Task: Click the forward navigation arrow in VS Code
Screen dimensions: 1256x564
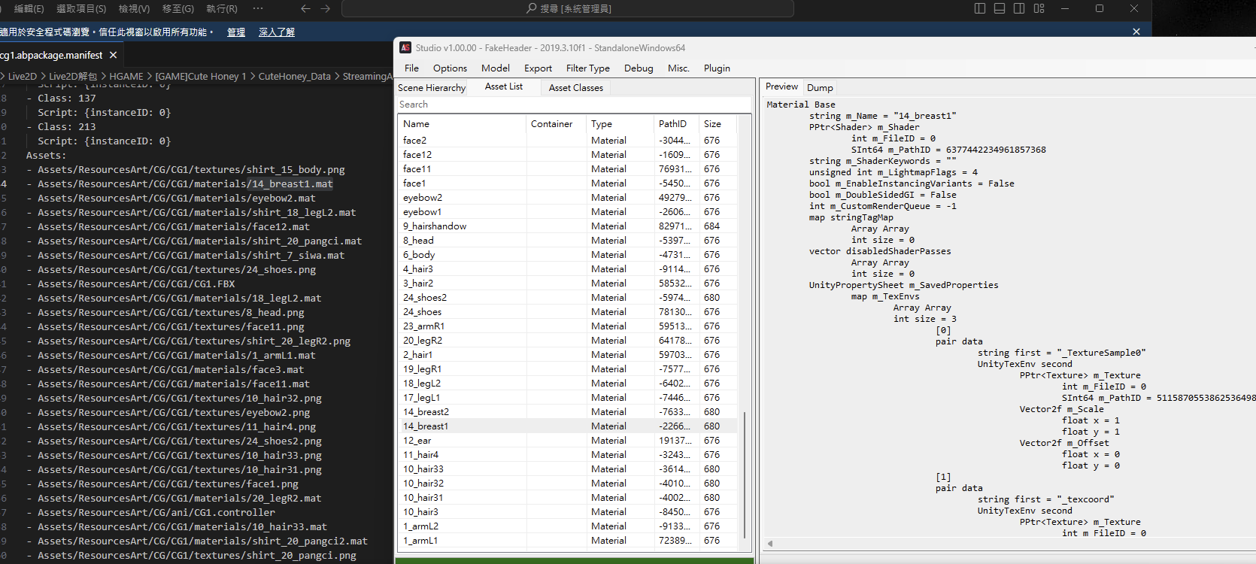Action: click(326, 8)
